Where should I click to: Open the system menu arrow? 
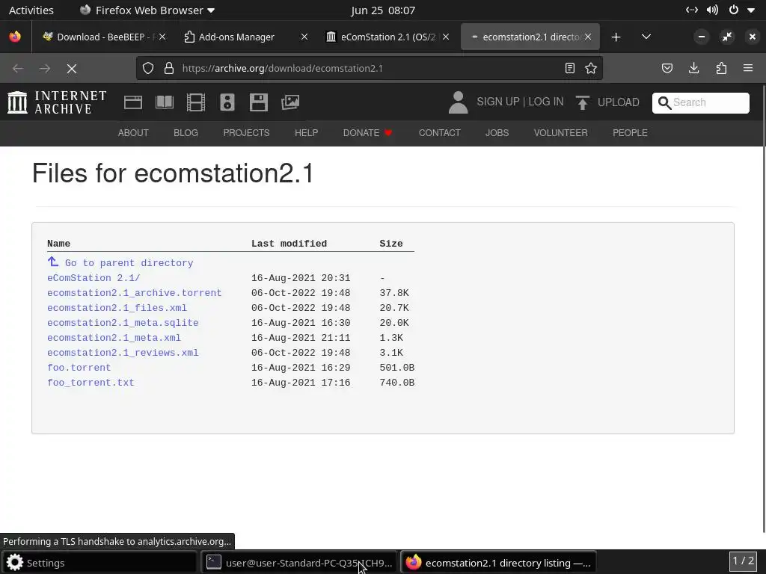(751, 10)
